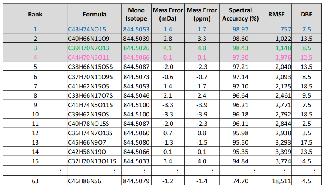The width and height of the screenshot is (324, 188).
Task: Click the green formula C39H70N7O13
Action: (88, 48)
